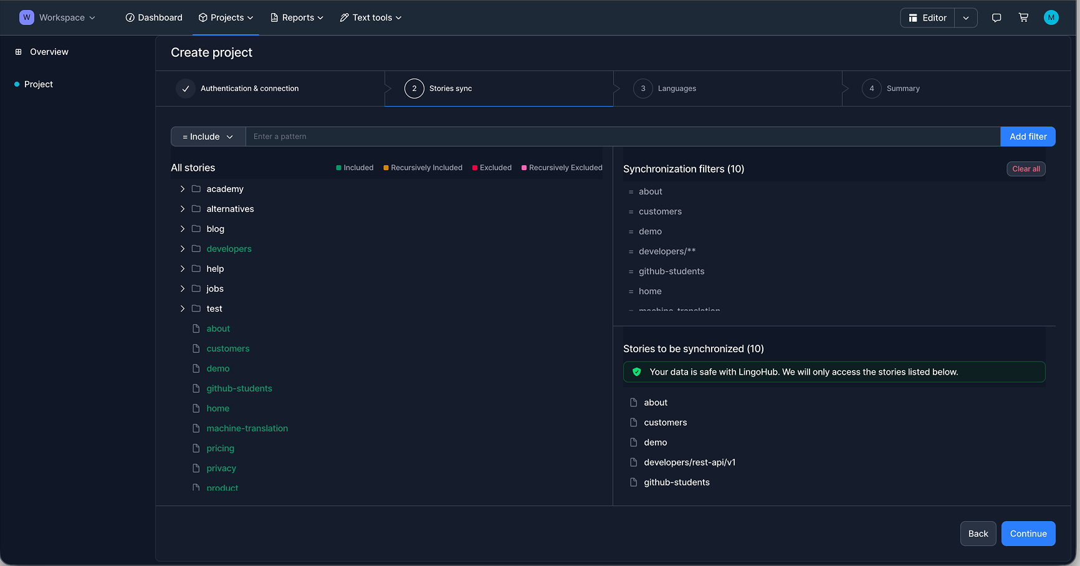The height and width of the screenshot is (566, 1080).
Task: Click Clear all filters button
Action: pos(1026,169)
